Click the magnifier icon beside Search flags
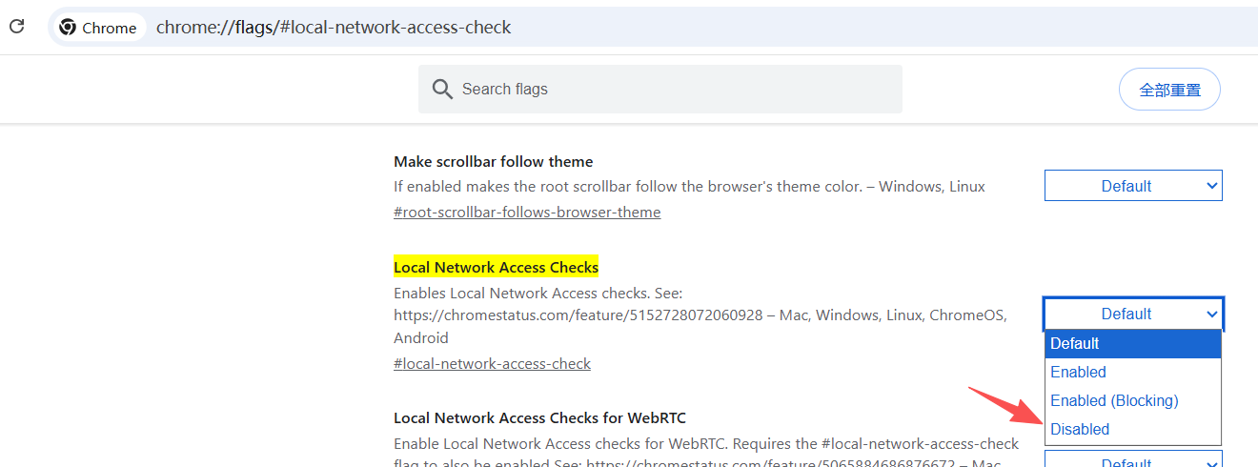1258x467 pixels. pos(442,89)
